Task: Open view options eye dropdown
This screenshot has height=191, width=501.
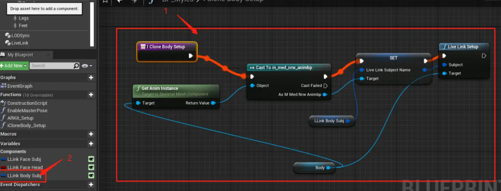Action: pos(87,66)
